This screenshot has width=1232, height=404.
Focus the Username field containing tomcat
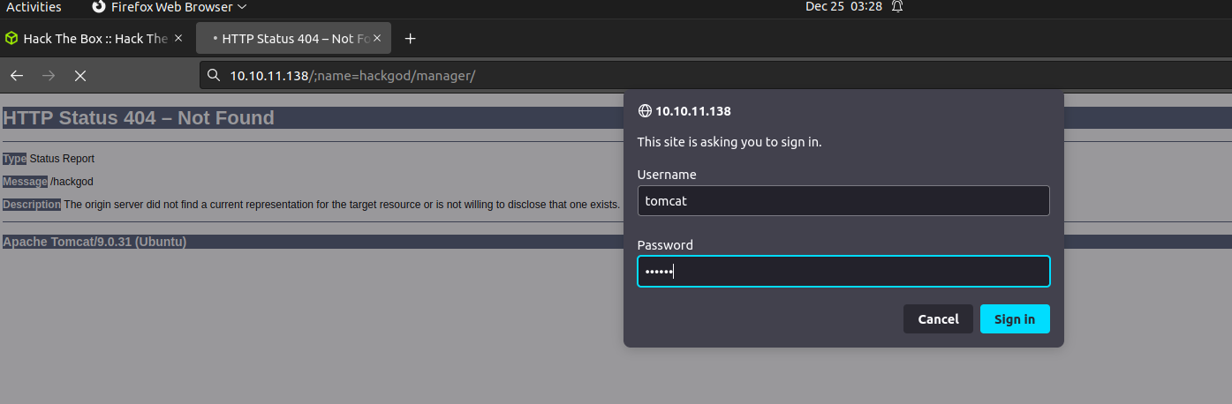point(843,201)
